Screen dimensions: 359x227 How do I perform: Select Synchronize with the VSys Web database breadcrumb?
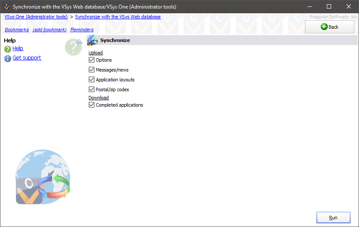point(118,17)
